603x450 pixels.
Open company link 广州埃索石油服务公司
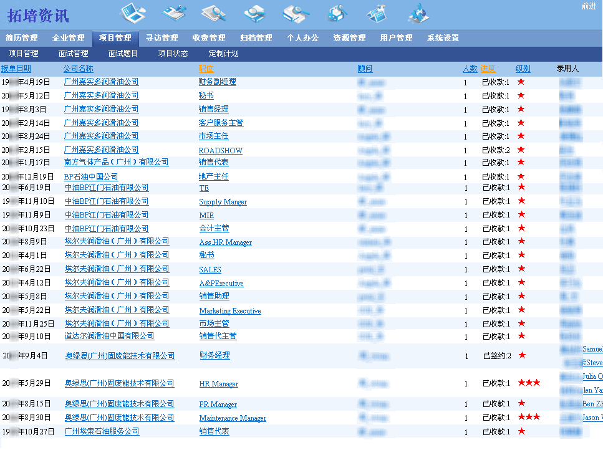coord(102,431)
